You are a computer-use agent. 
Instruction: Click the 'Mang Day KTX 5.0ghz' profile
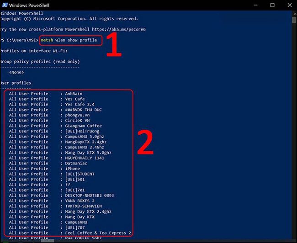tap(88, 153)
